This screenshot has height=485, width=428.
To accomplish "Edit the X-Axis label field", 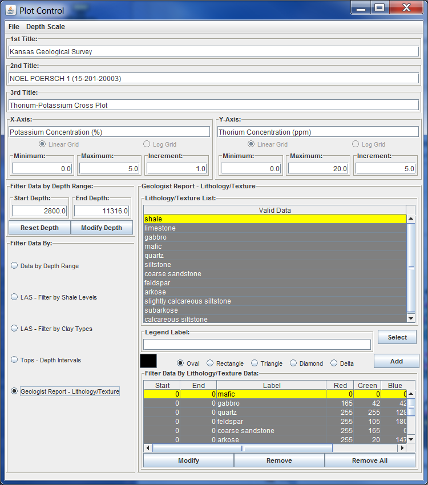I will 109,132.
